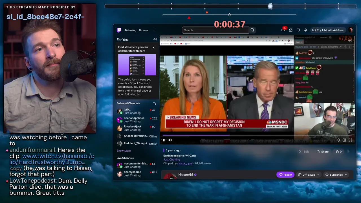Pause the clip playback
Image resolution: width=361 pixels, height=203 pixels.
click(x=164, y=140)
